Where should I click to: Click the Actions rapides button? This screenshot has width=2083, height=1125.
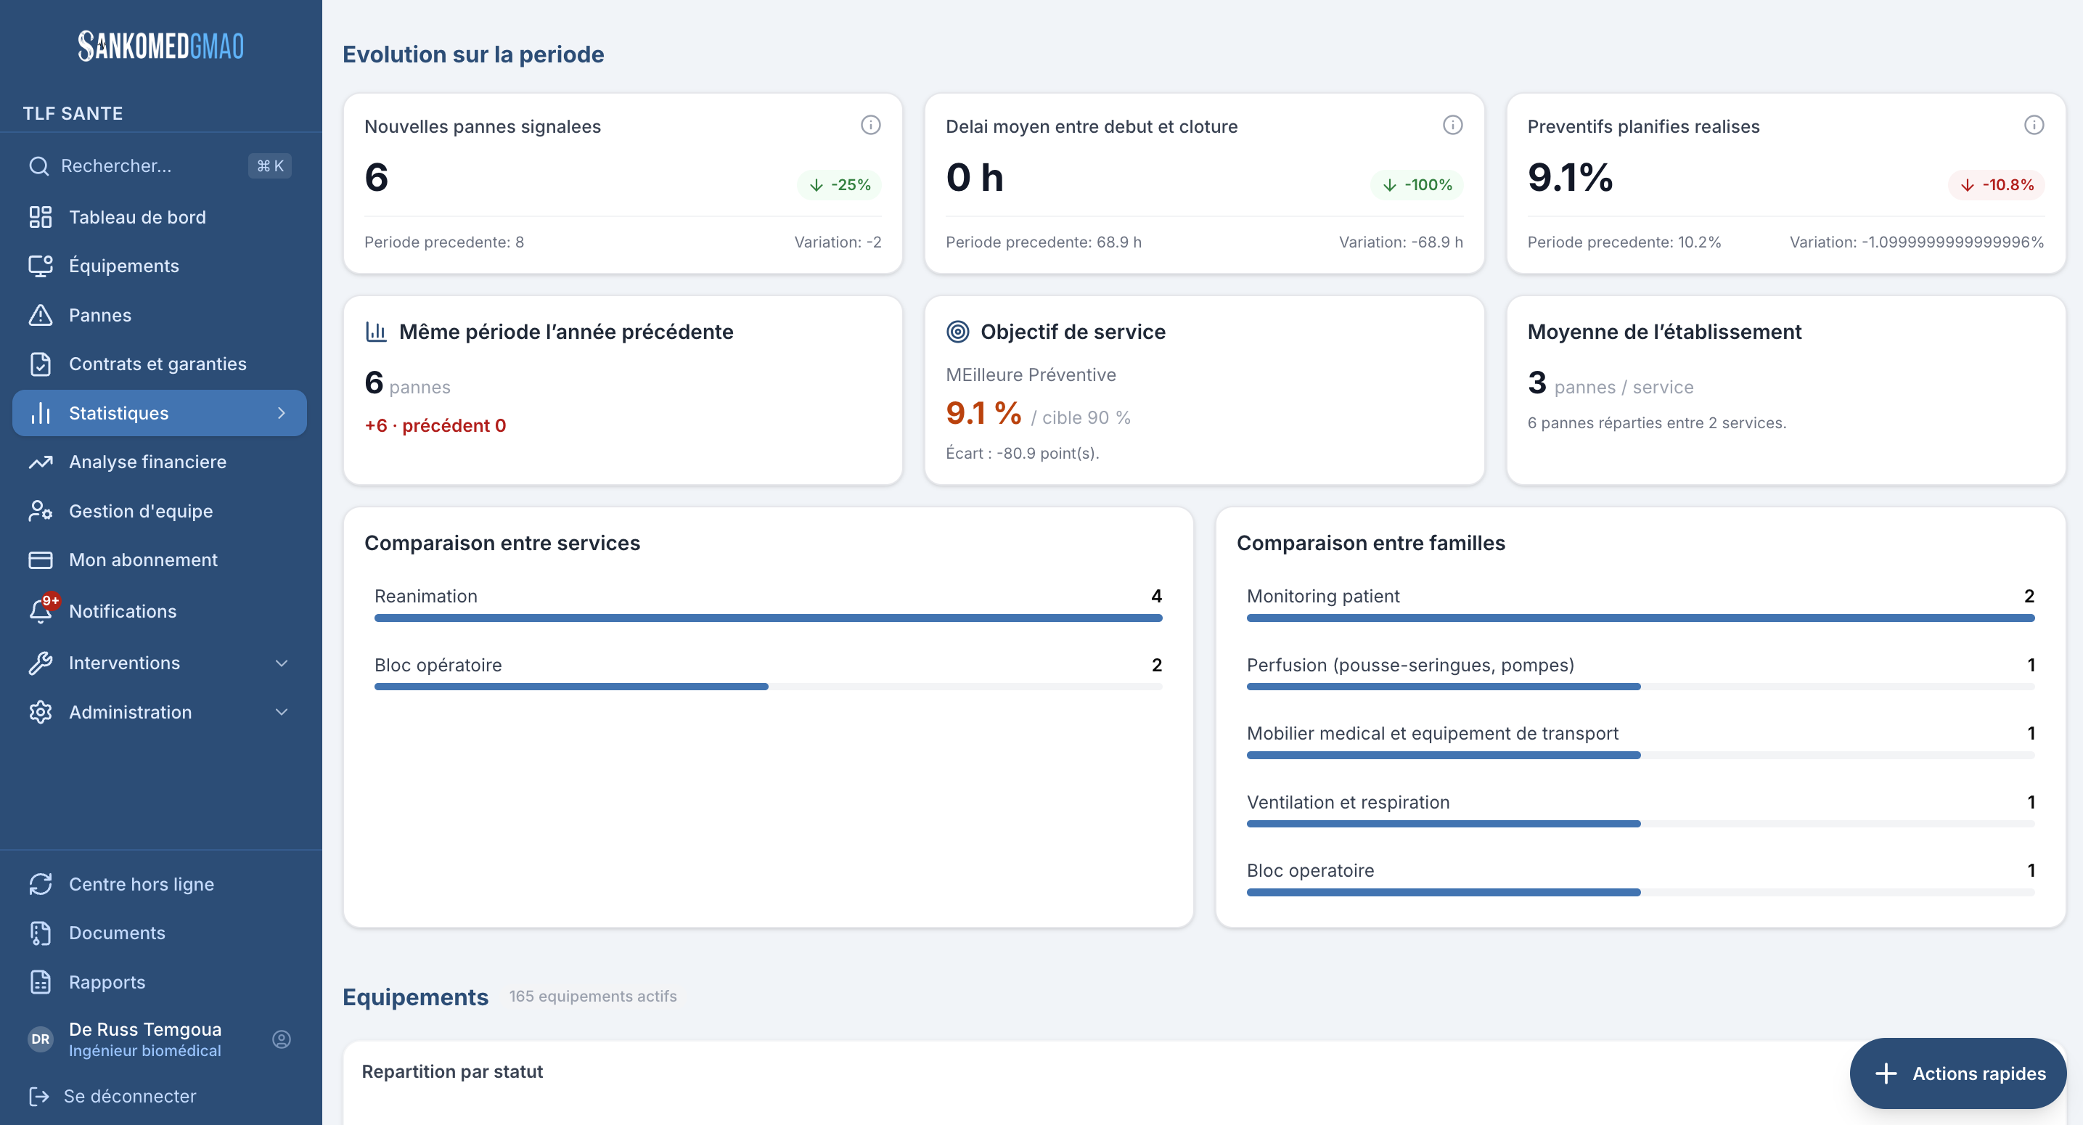(x=1957, y=1073)
